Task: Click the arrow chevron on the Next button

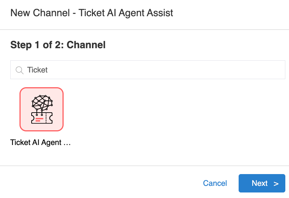Action: click(276, 184)
